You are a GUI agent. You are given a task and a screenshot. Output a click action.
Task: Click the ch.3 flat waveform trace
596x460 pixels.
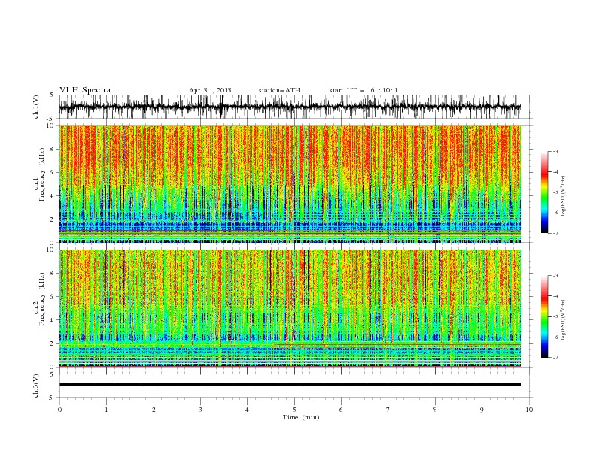pos(290,385)
